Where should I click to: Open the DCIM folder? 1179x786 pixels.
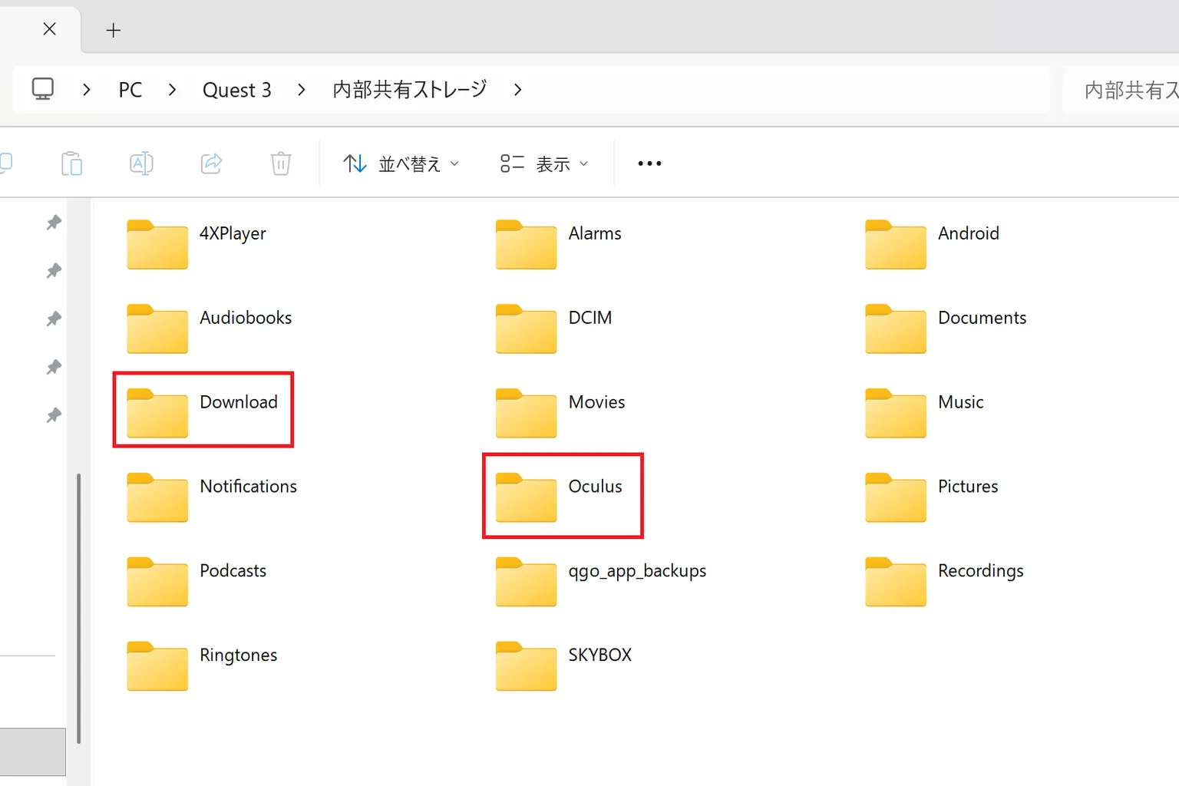554,329
